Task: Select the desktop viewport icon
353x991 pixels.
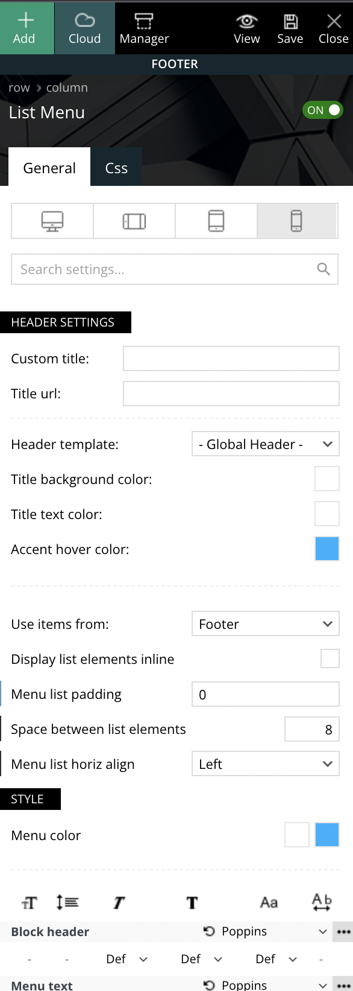Action: tap(52, 221)
